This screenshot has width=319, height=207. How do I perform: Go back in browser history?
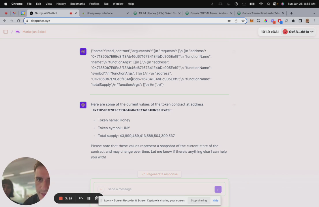[x=5, y=21]
